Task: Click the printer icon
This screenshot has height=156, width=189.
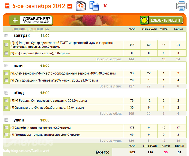Action: pyautogui.click(x=181, y=6)
